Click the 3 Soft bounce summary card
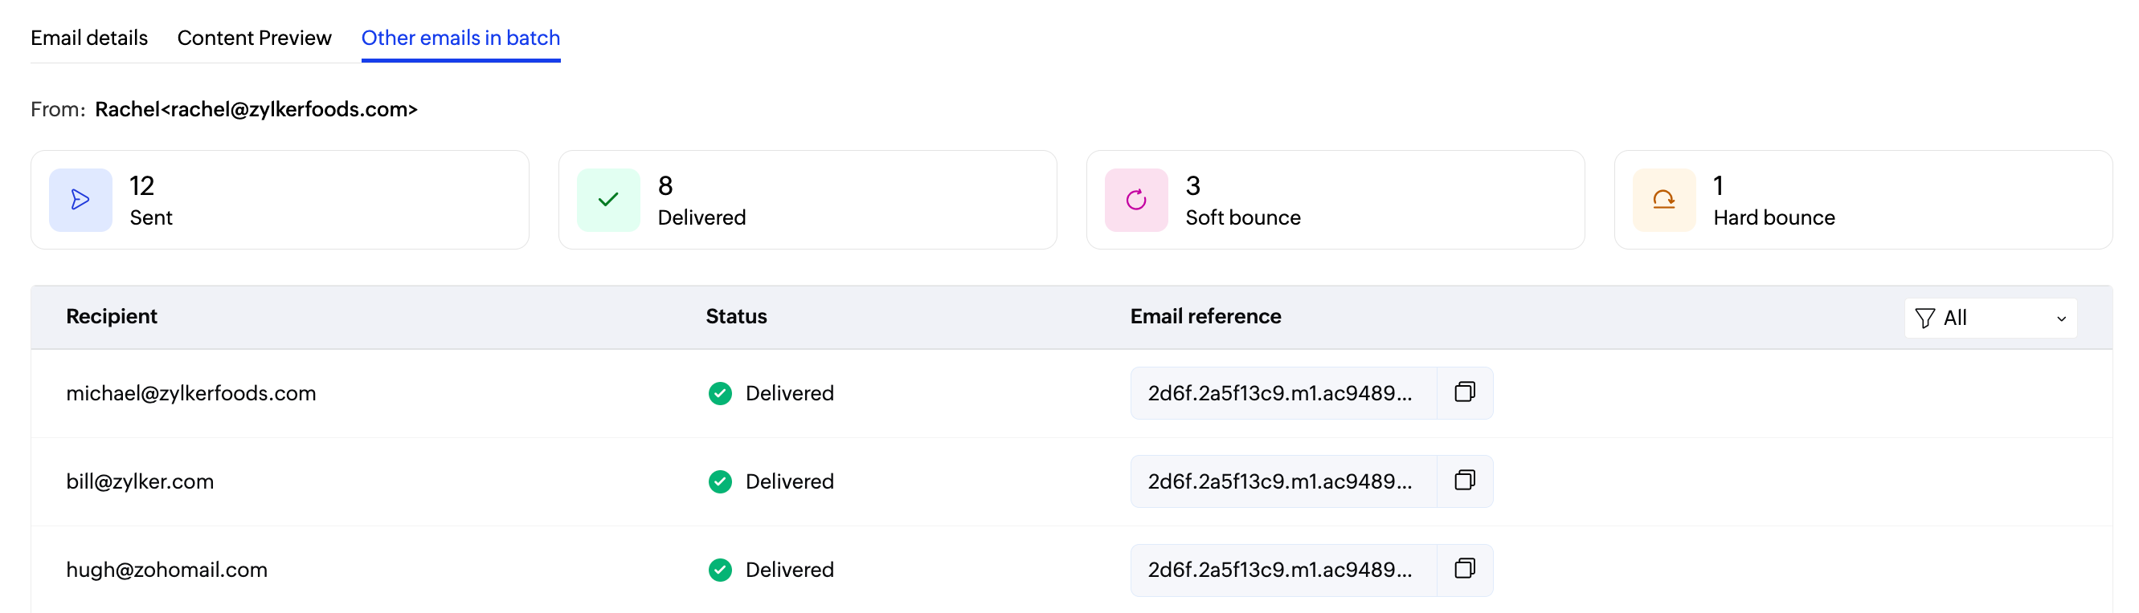This screenshot has height=613, width=2139. (1335, 200)
